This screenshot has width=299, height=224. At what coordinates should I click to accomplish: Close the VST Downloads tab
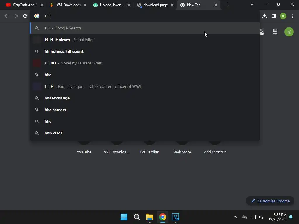85,5
